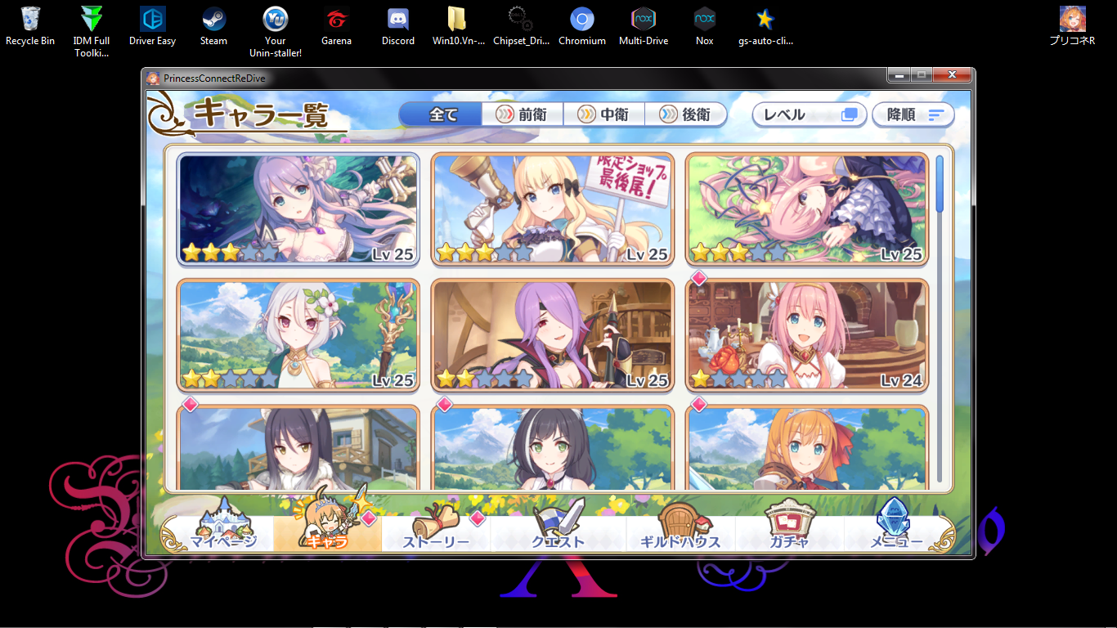Screen dimensions: 1117x628
Task: Go to the クエスト sword and shield icon
Action: coord(558,525)
